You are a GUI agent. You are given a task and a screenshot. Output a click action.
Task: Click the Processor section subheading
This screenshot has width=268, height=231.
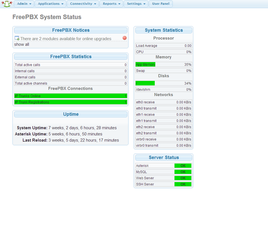[163, 38]
